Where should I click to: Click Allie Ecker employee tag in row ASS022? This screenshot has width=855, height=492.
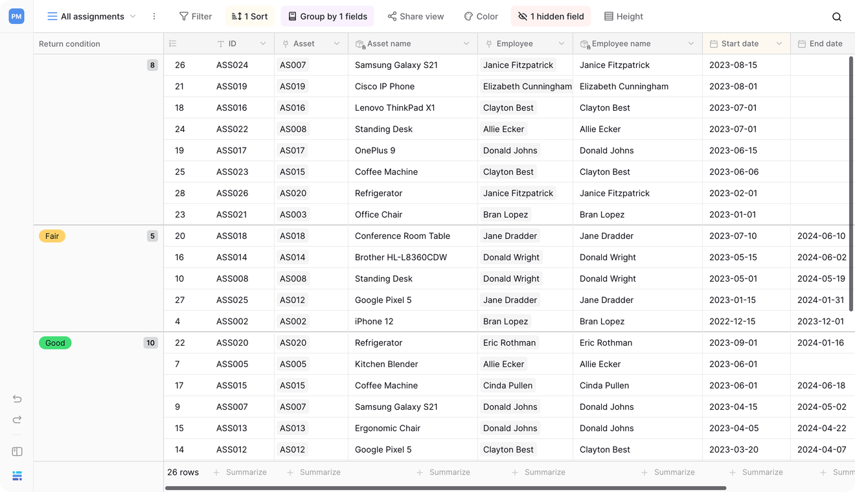coord(504,129)
